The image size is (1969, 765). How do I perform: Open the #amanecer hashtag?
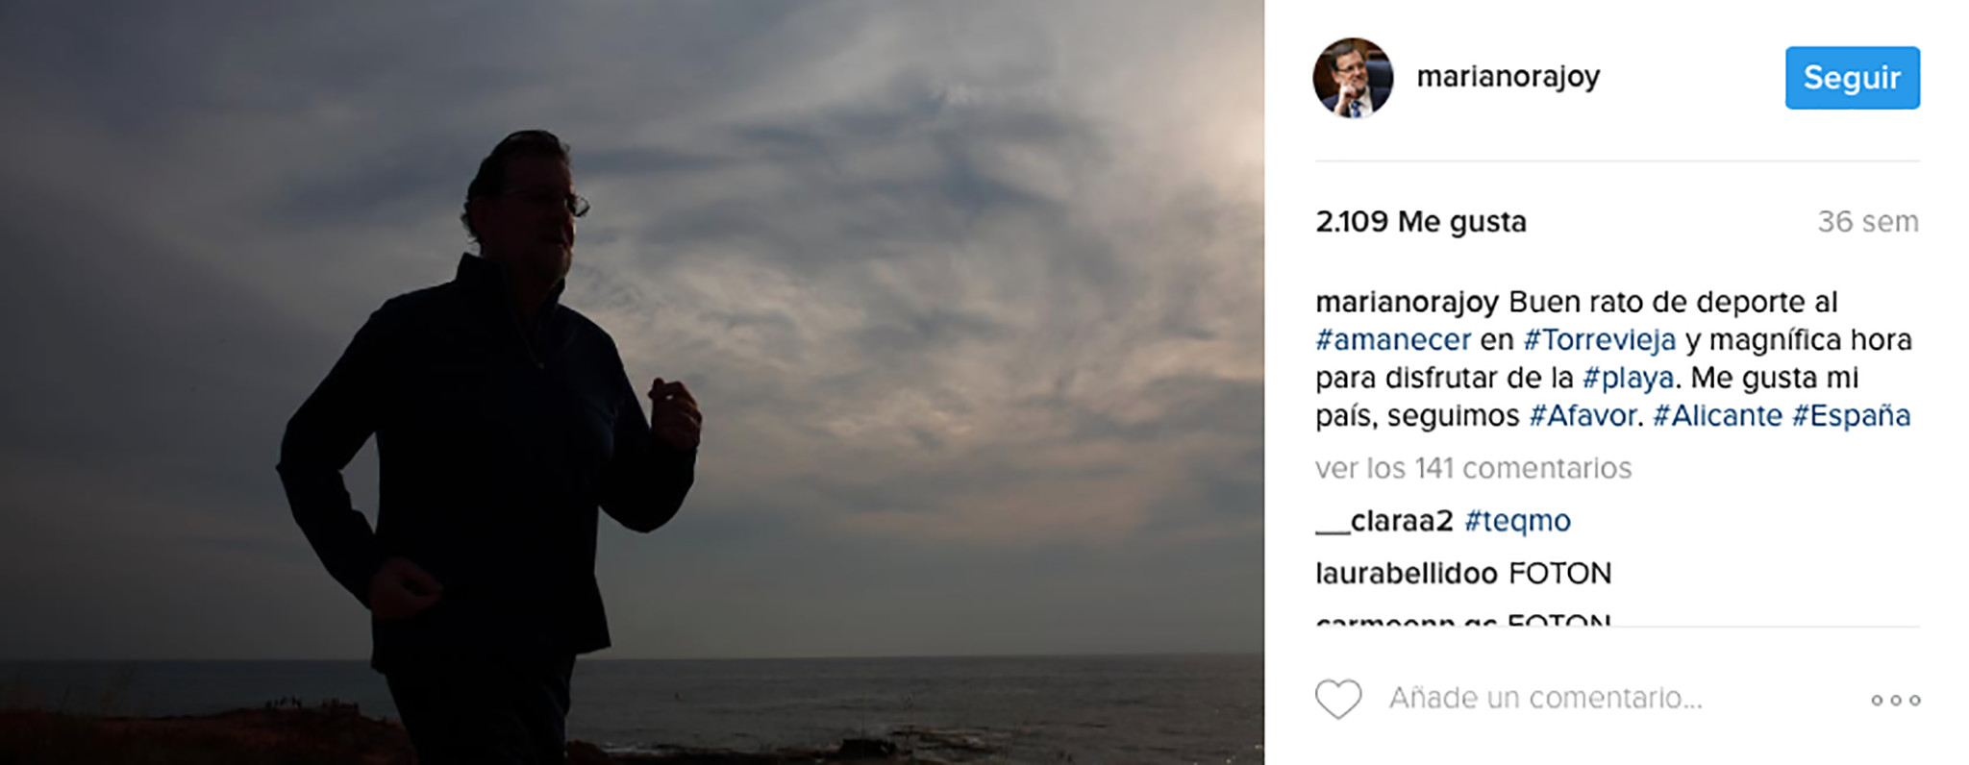pyautogui.click(x=1393, y=339)
